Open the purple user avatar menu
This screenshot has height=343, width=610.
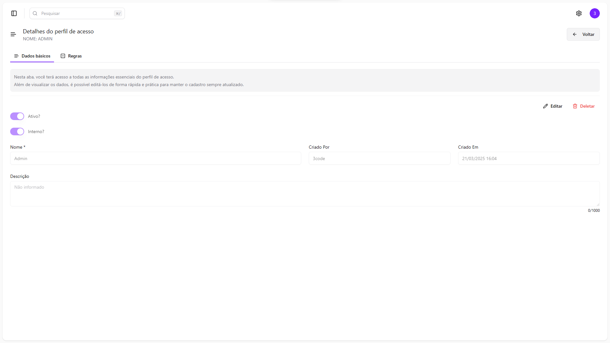(x=595, y=13)
